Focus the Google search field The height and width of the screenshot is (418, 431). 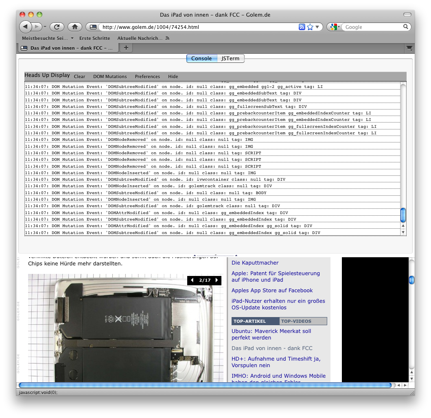point(373,27)
